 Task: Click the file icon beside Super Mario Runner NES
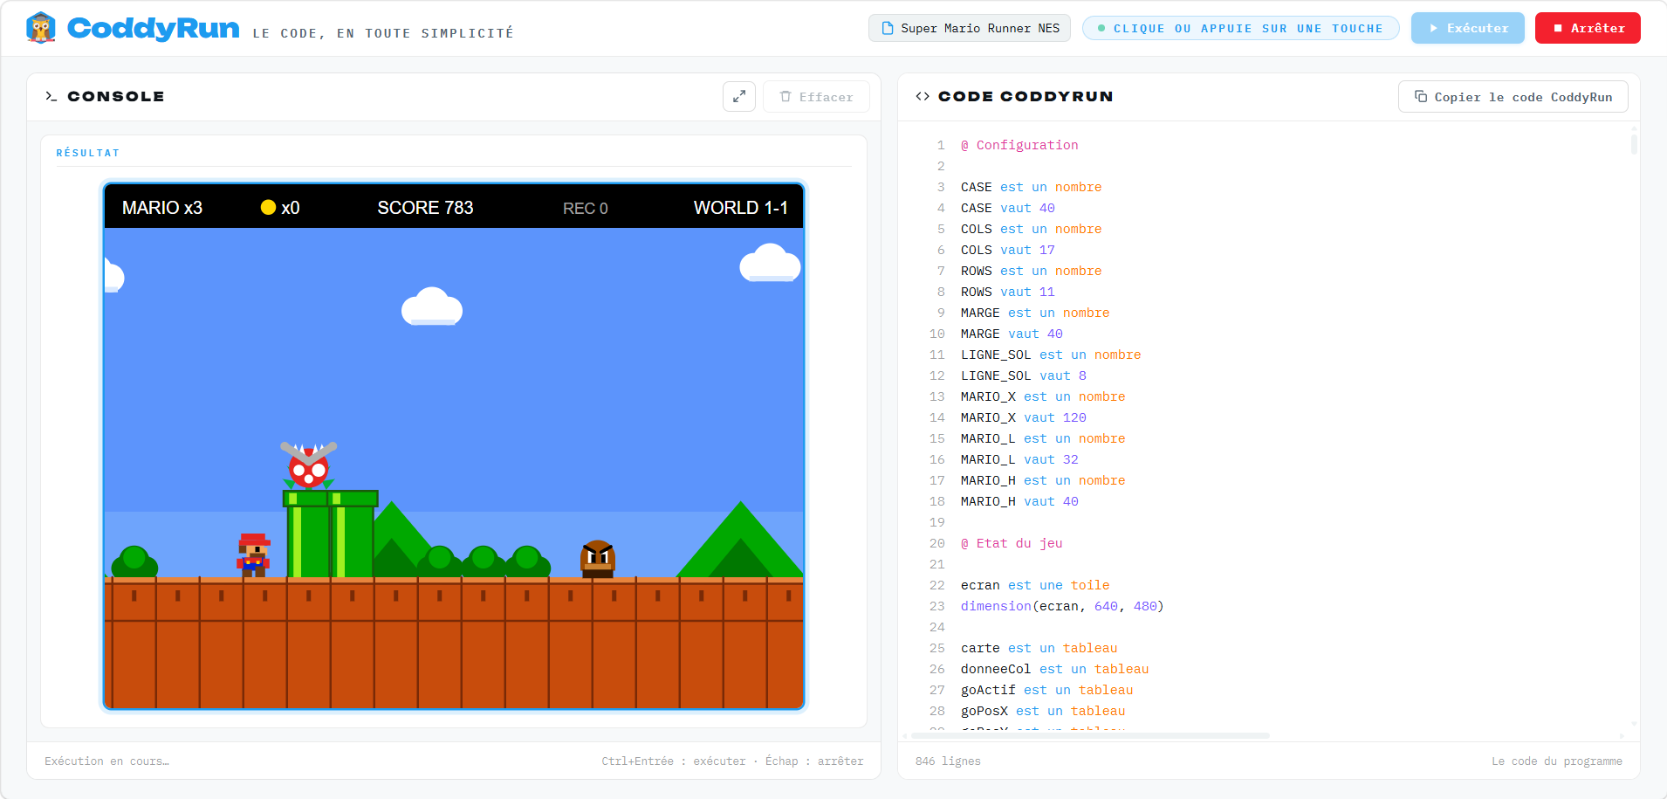click(887, 28)
